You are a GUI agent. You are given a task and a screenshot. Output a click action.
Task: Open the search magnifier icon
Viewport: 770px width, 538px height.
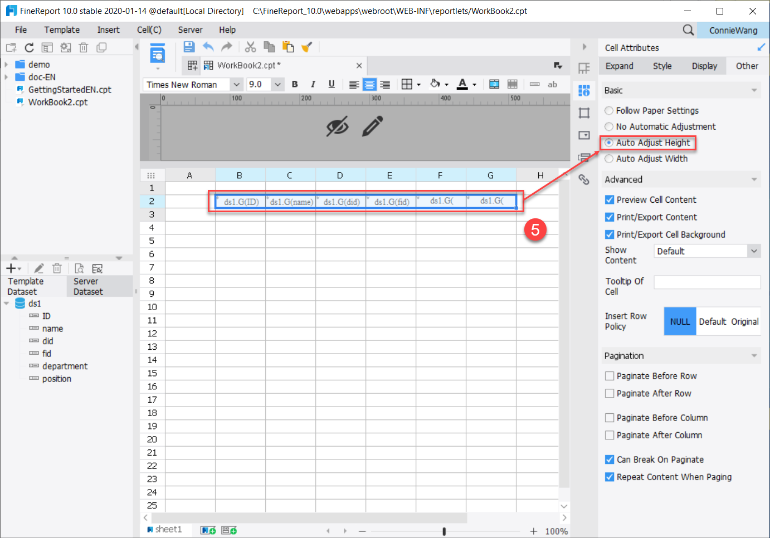689,30
